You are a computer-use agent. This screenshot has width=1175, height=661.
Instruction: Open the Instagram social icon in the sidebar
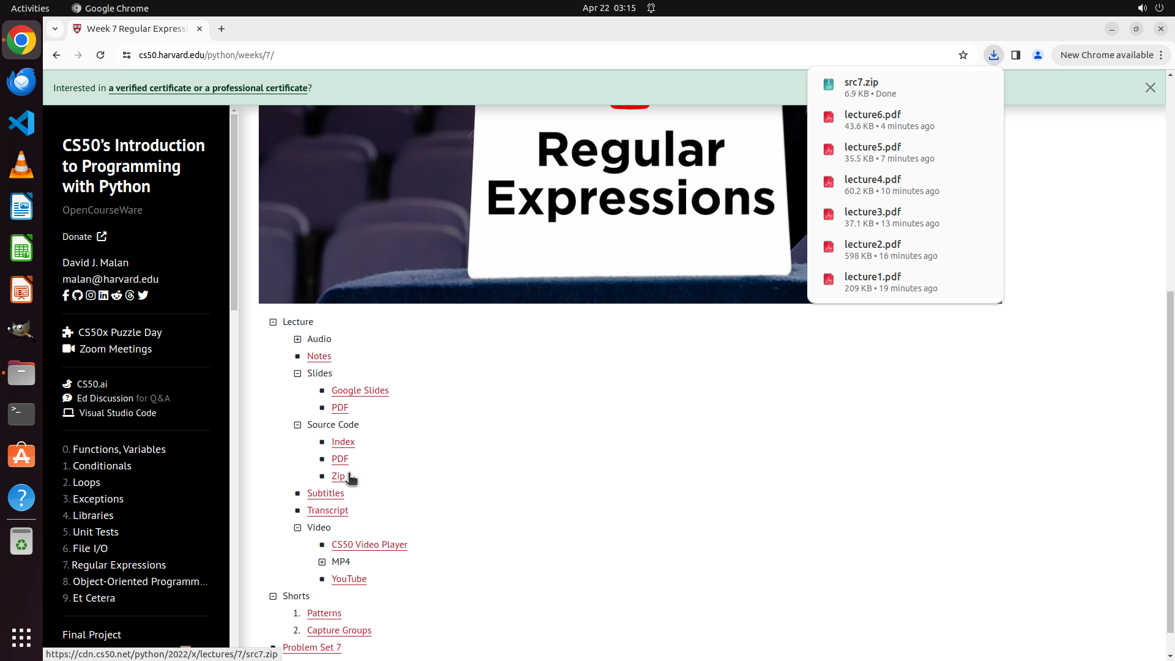click(91, 296)
